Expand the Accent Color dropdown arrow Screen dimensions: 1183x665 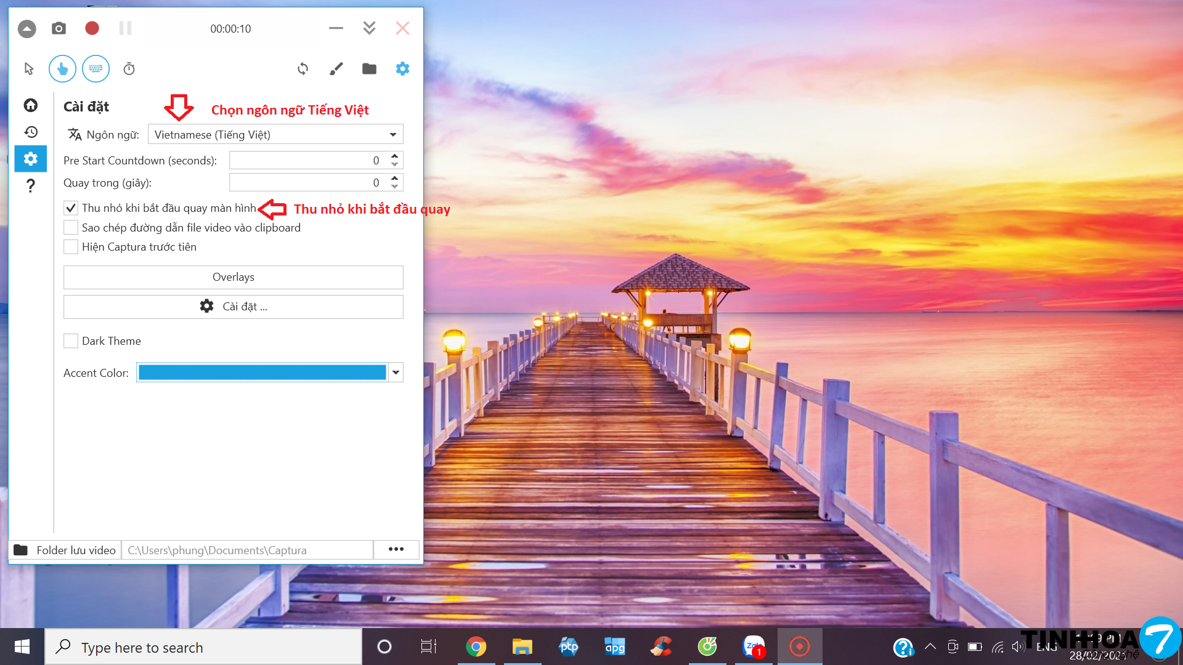[x=396, y=373]
